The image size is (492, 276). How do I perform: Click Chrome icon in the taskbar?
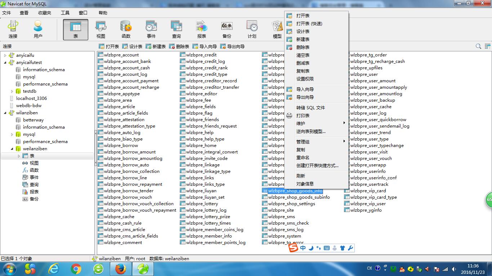(x=76, y=269)
